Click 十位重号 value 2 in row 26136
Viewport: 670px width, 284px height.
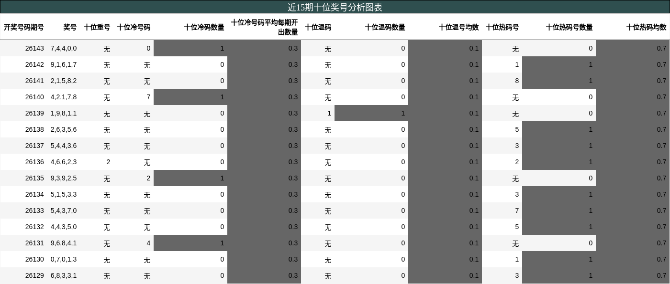pyautogui.click(x=108, y=162)
